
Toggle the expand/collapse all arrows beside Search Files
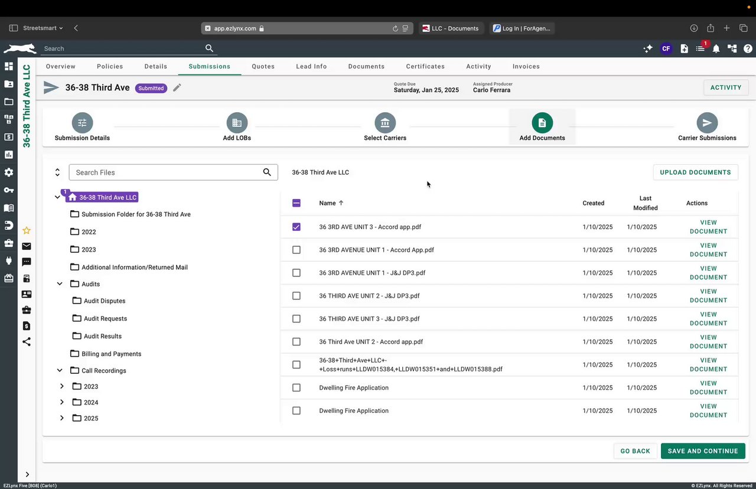point(57,172)
